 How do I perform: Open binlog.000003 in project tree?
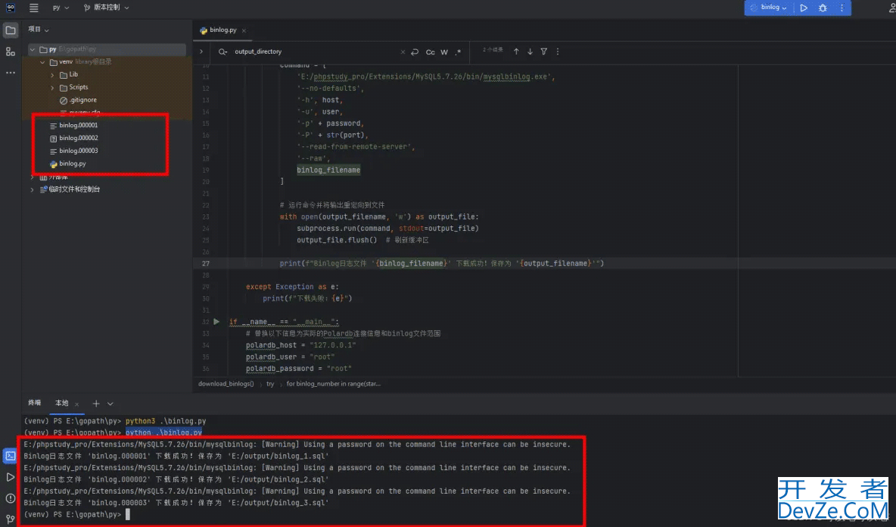[78, 151]
